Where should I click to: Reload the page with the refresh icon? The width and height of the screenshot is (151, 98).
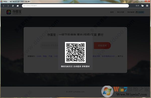(13, 6)
